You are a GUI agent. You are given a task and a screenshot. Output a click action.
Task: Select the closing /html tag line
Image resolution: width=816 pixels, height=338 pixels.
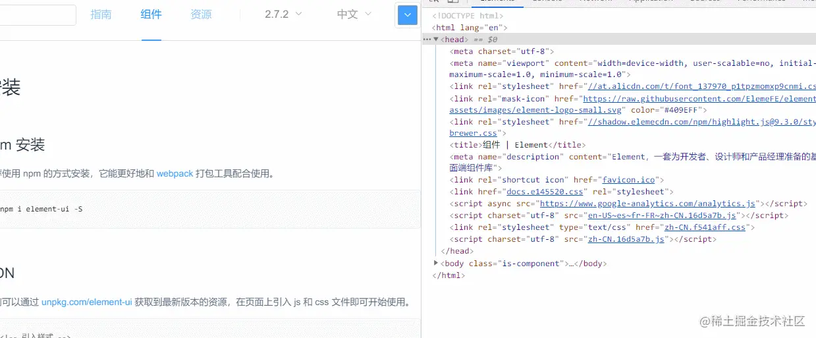(x=449, y=275)
